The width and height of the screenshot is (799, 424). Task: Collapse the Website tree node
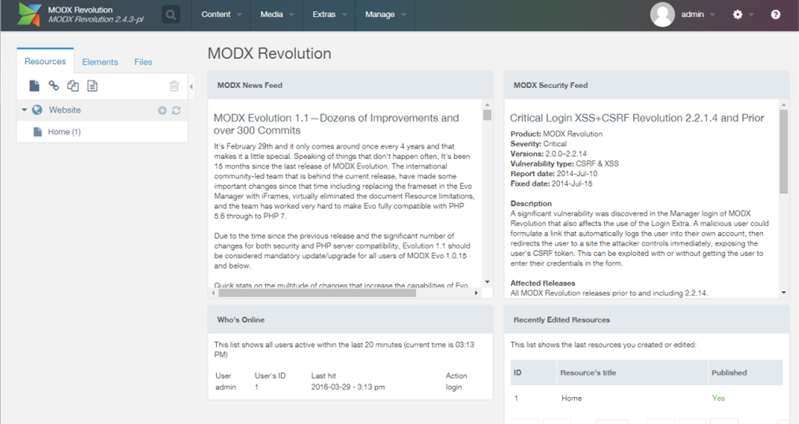[24, 110]
